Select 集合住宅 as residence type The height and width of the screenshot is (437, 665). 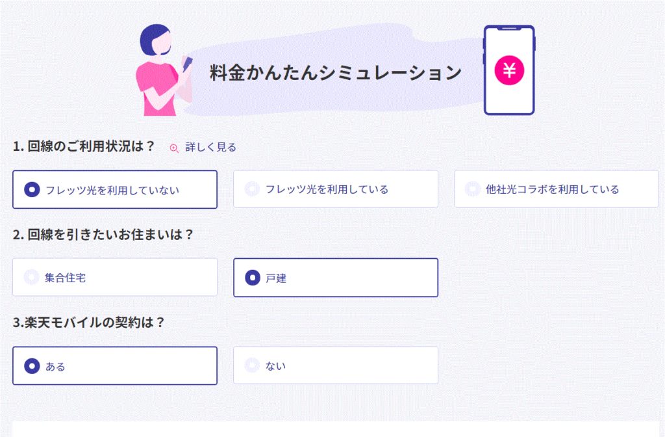pyautogui.click(x=115, y=277)
